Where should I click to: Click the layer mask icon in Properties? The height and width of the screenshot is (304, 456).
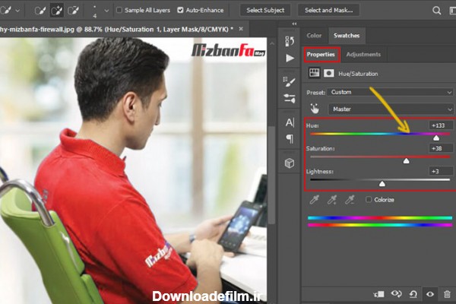pos(329,73)
